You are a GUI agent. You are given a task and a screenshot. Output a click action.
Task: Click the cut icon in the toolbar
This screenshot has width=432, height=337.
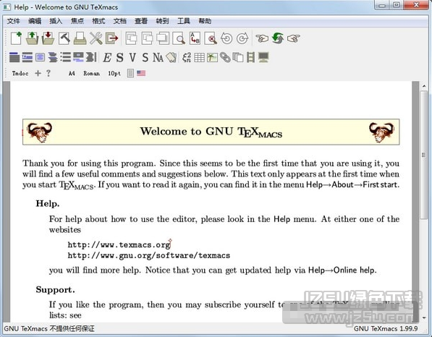tap(131, 38)
